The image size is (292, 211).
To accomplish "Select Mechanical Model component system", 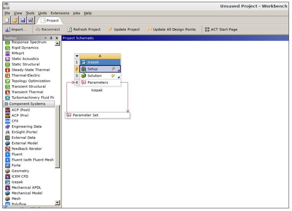I will tap(27, 193).
